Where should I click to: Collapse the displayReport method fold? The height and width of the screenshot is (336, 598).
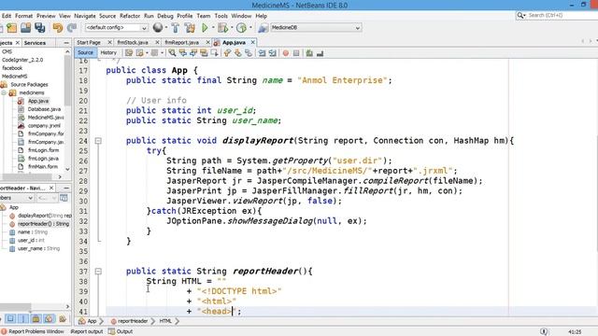coord(98,141)
